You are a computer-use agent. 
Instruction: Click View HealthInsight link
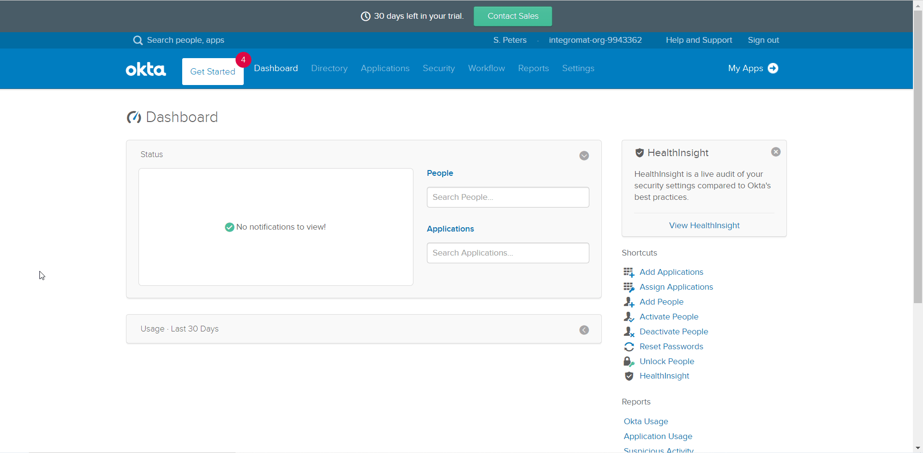point(704,225)
